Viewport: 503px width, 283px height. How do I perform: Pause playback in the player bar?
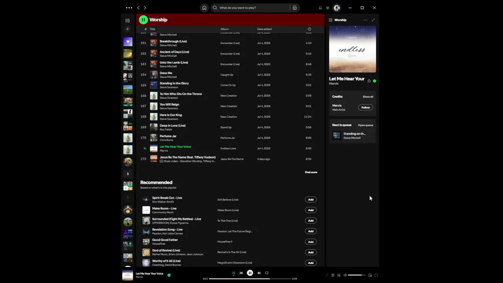250,273
